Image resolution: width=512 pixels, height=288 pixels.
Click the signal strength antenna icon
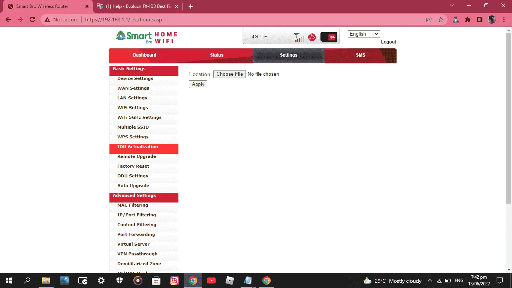click(299, 37)
